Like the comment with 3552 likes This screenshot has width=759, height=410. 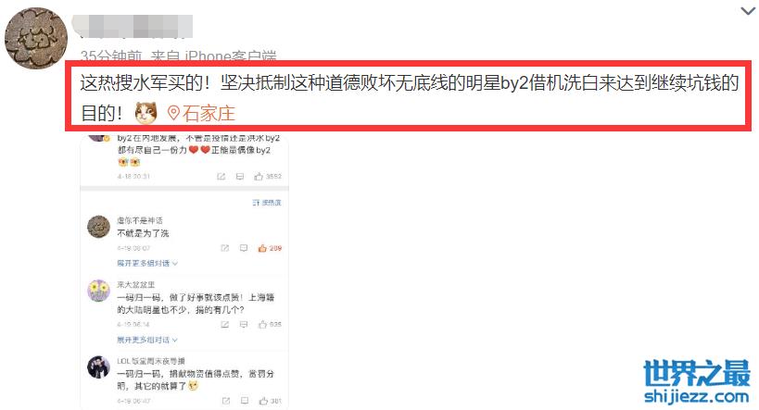259,177
